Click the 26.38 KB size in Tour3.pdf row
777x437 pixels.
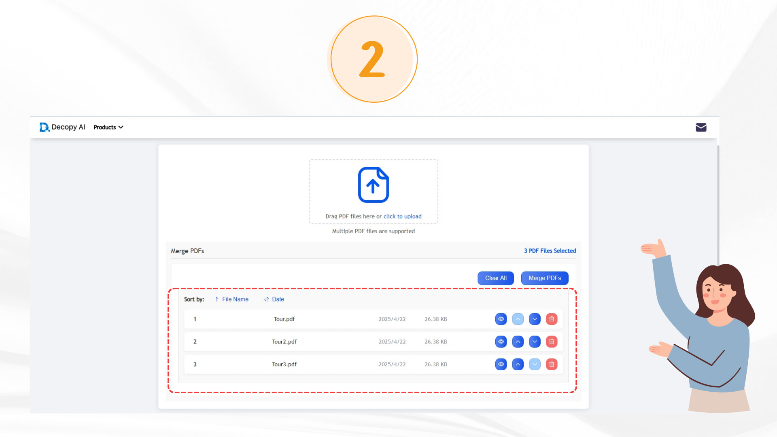point(436,365)
